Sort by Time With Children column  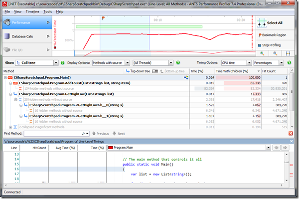[238, 71]
